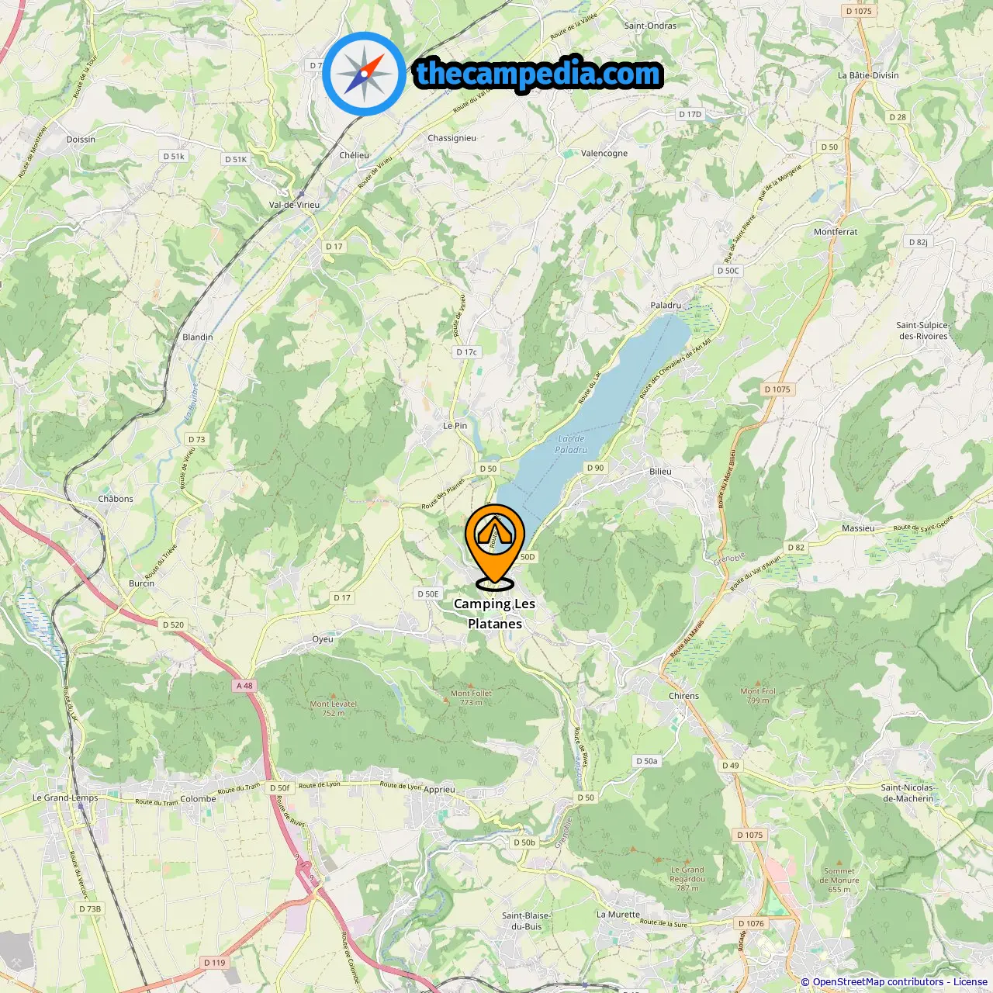Open the License link in attribution
The height and width of the screenshot is (993, 993).
pyautogui.click(x=970, y=982)
